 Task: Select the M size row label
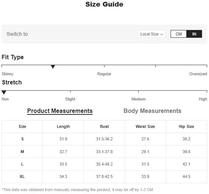coord(22,152)
